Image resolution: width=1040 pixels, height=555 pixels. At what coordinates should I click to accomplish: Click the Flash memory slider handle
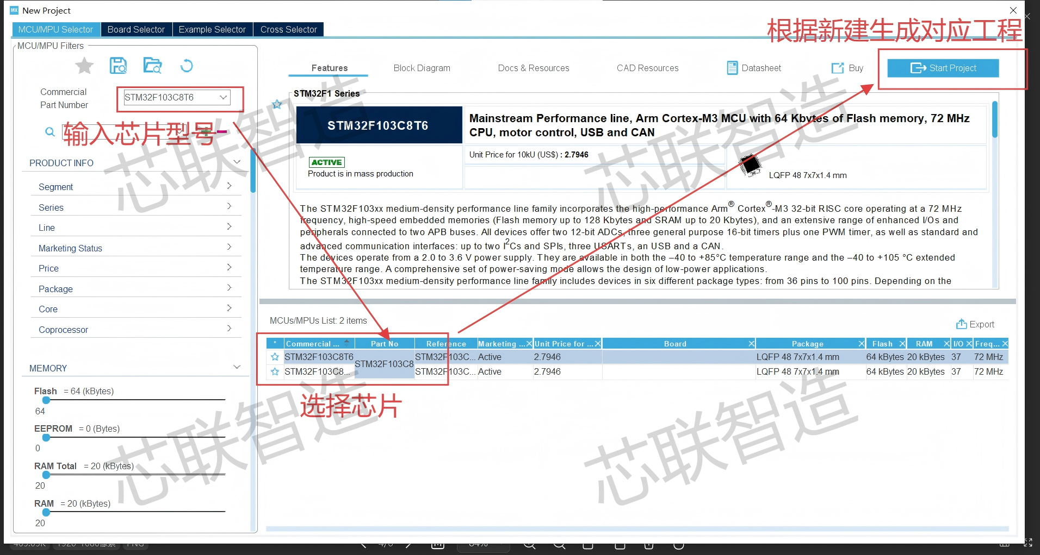coord(46,400)
